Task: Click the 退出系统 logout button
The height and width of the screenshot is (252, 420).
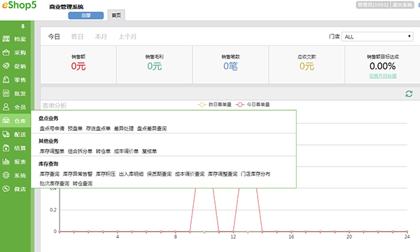Action: 402,5
